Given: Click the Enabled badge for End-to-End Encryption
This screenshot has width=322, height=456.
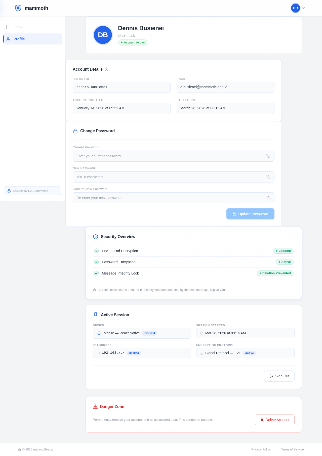Looking at the screenshot, I should (283, 251).
